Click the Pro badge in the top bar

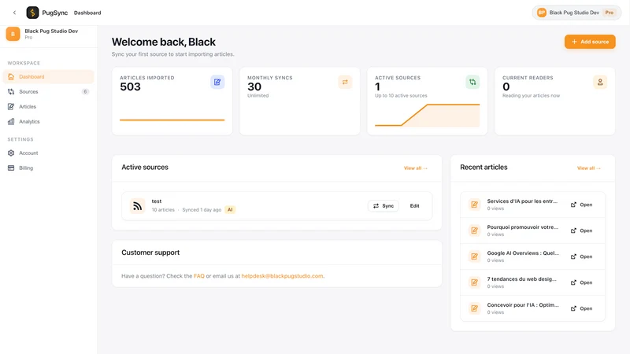click(x=610, y=13)
